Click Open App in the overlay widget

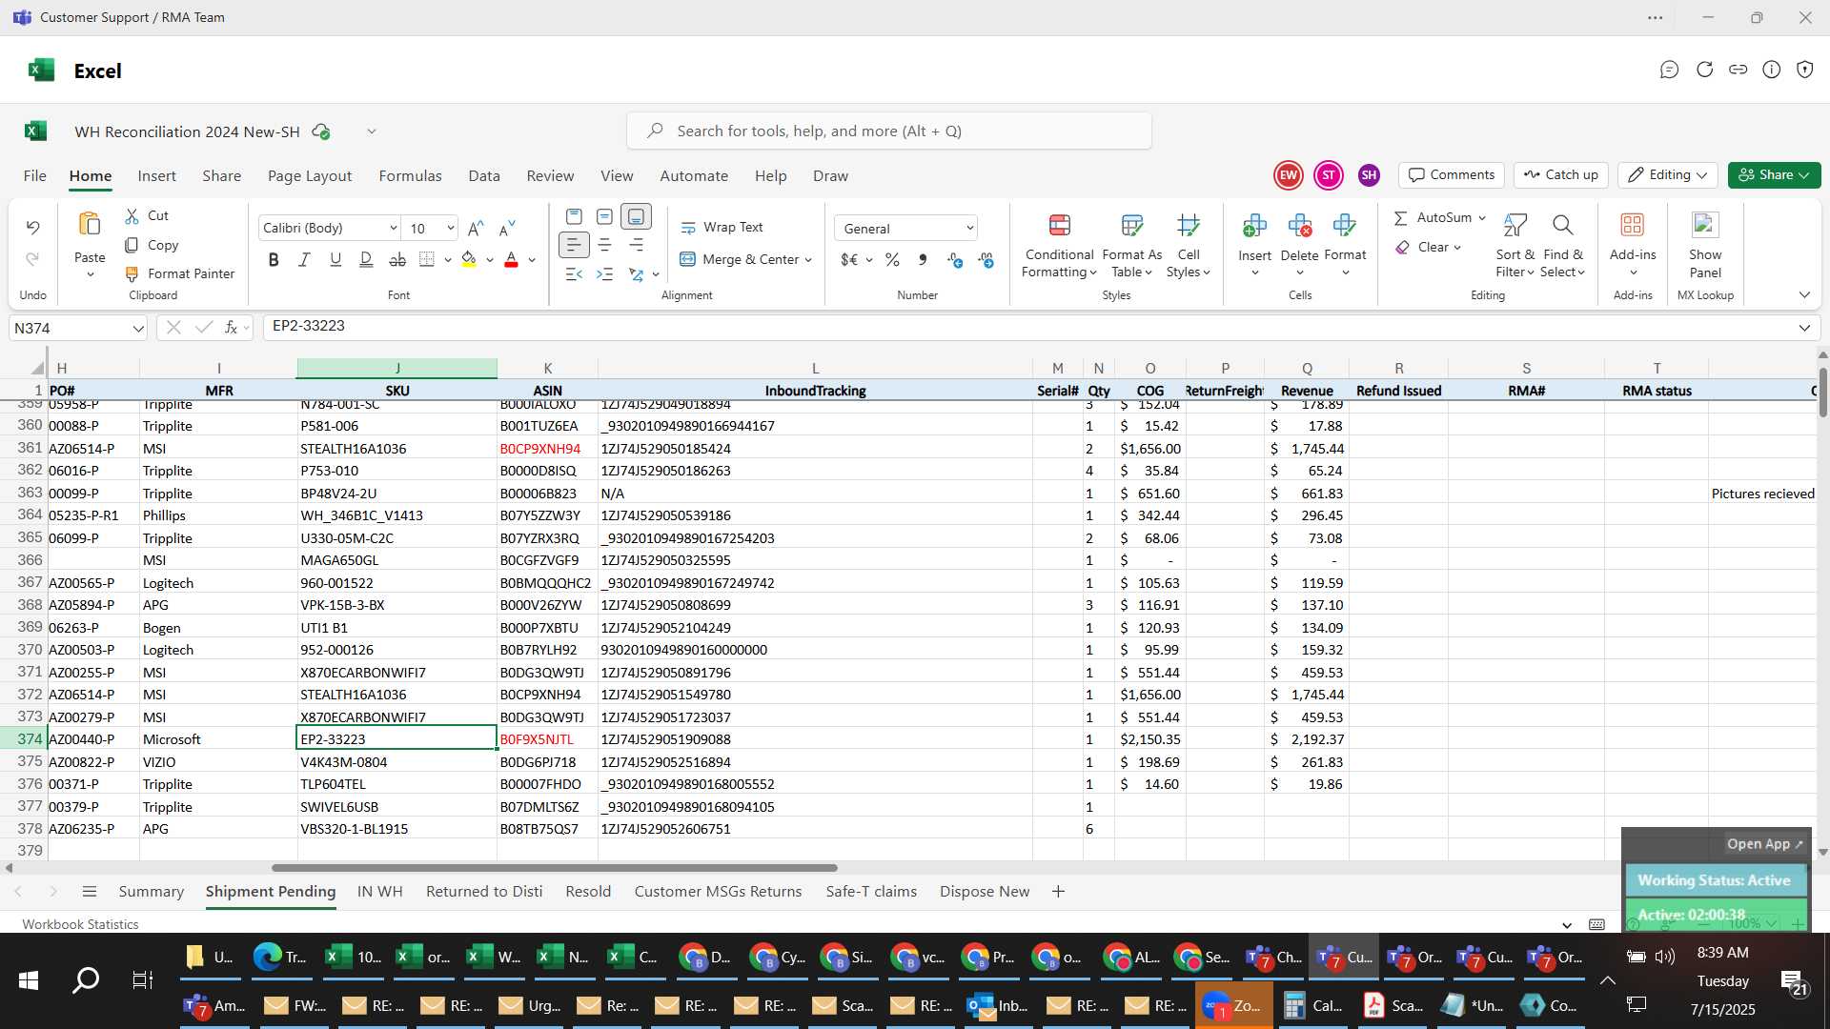1765,844
